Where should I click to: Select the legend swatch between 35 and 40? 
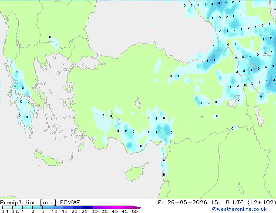tap(108, 207)
